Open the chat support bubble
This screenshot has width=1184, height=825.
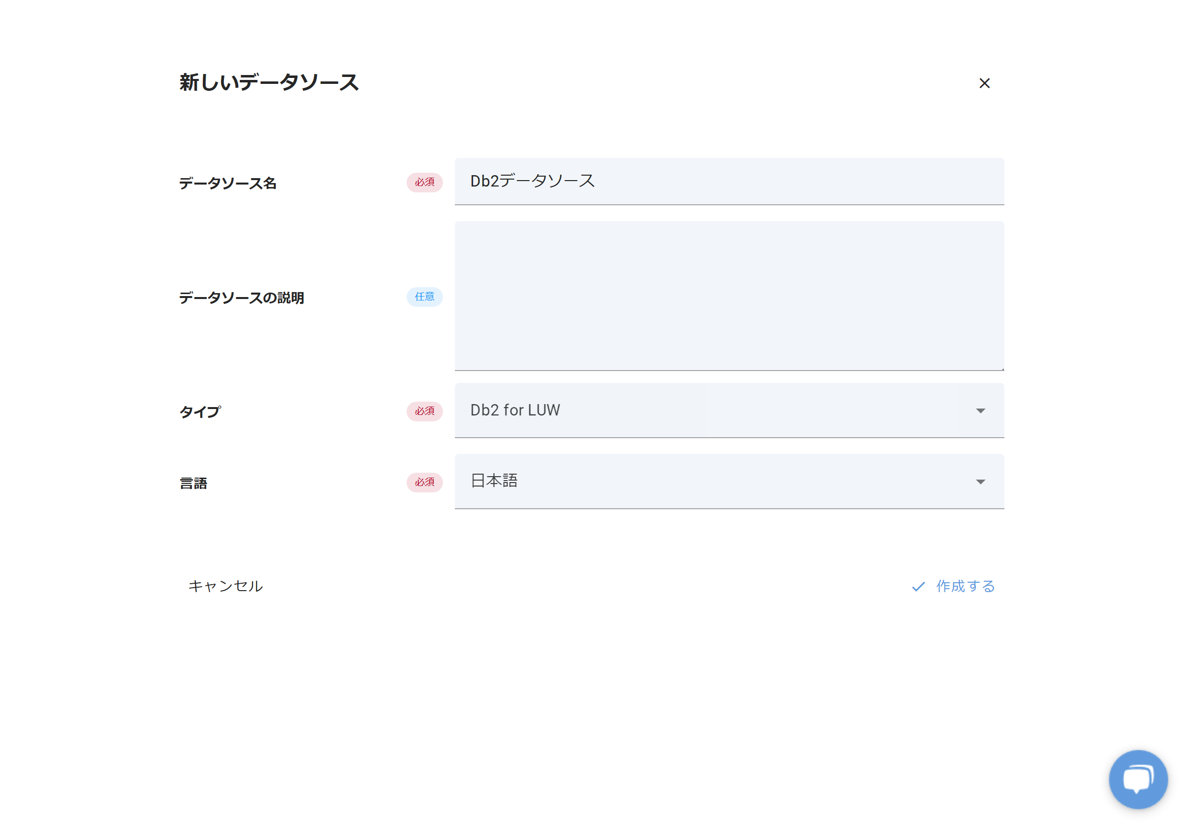pos(1138,779)
